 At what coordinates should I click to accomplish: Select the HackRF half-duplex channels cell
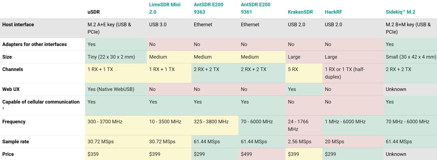(353, 73)
